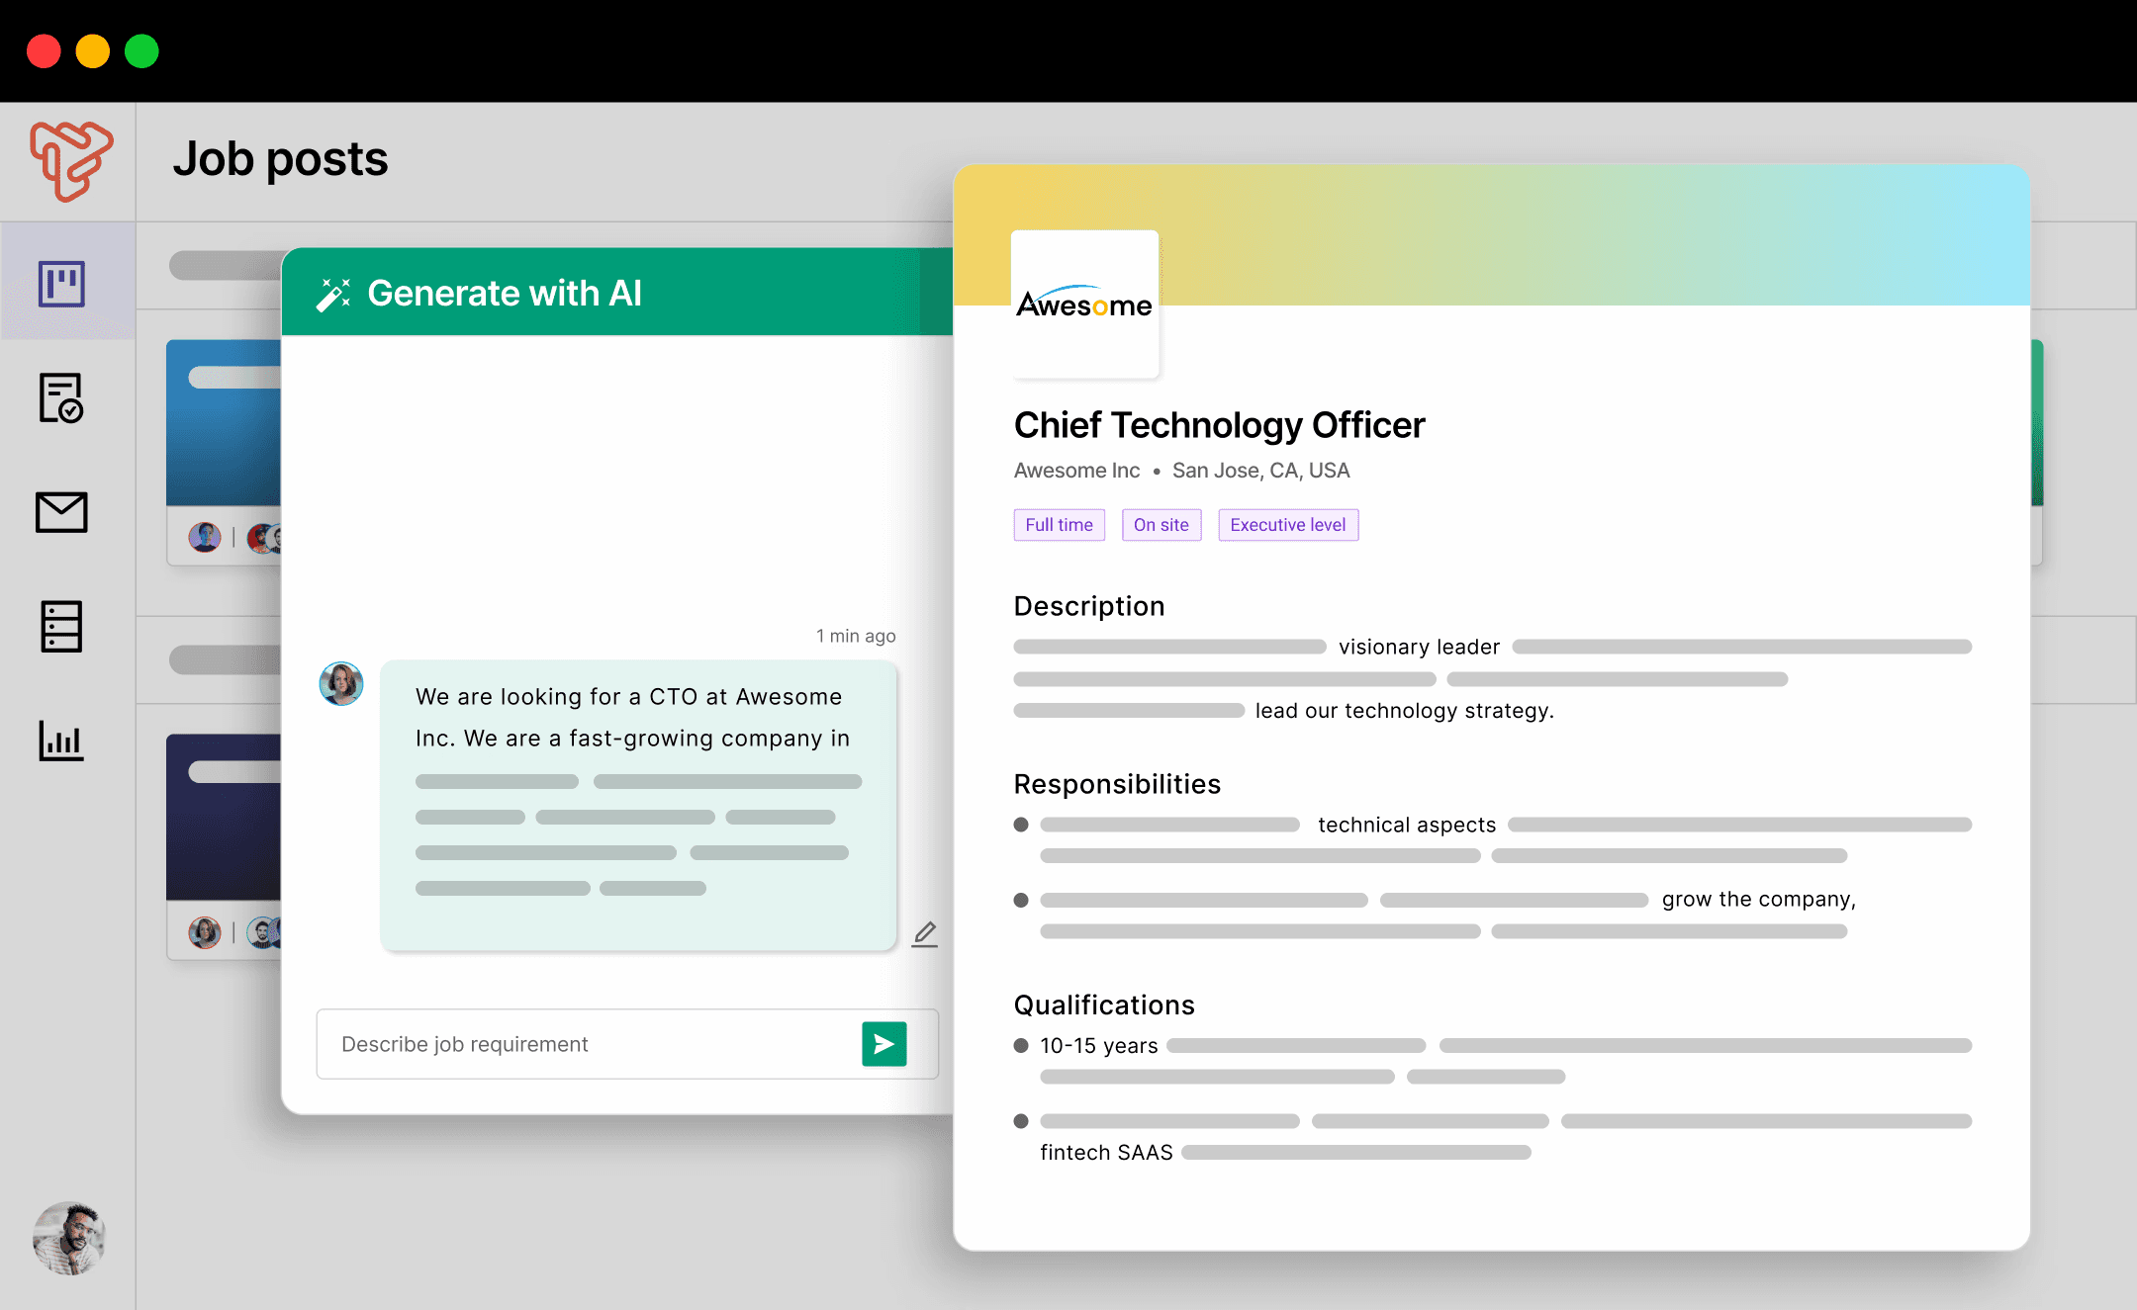Open the analytics/chart icon
The height and width of the screenshot is (1310, 2137).
[x=61, y=740]
